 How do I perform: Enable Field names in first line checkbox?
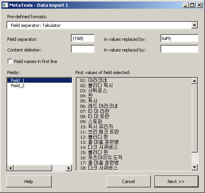point(10,61)
